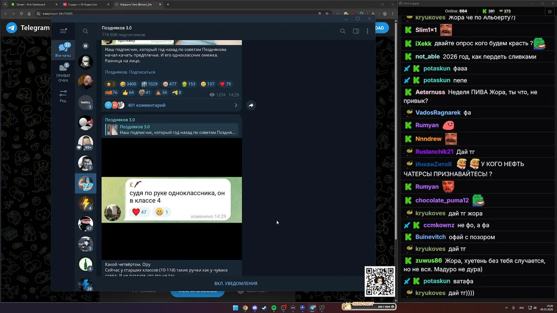Viewport: 557px width, 313px height.
Task: Open the chat with 67 unread badge
Action: pyautogui.click(x=85, y=223)
